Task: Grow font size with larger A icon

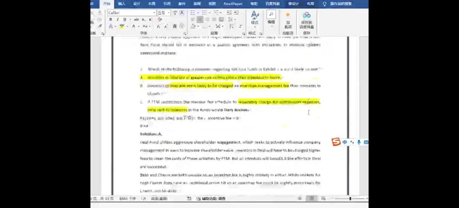Action: 159,26
